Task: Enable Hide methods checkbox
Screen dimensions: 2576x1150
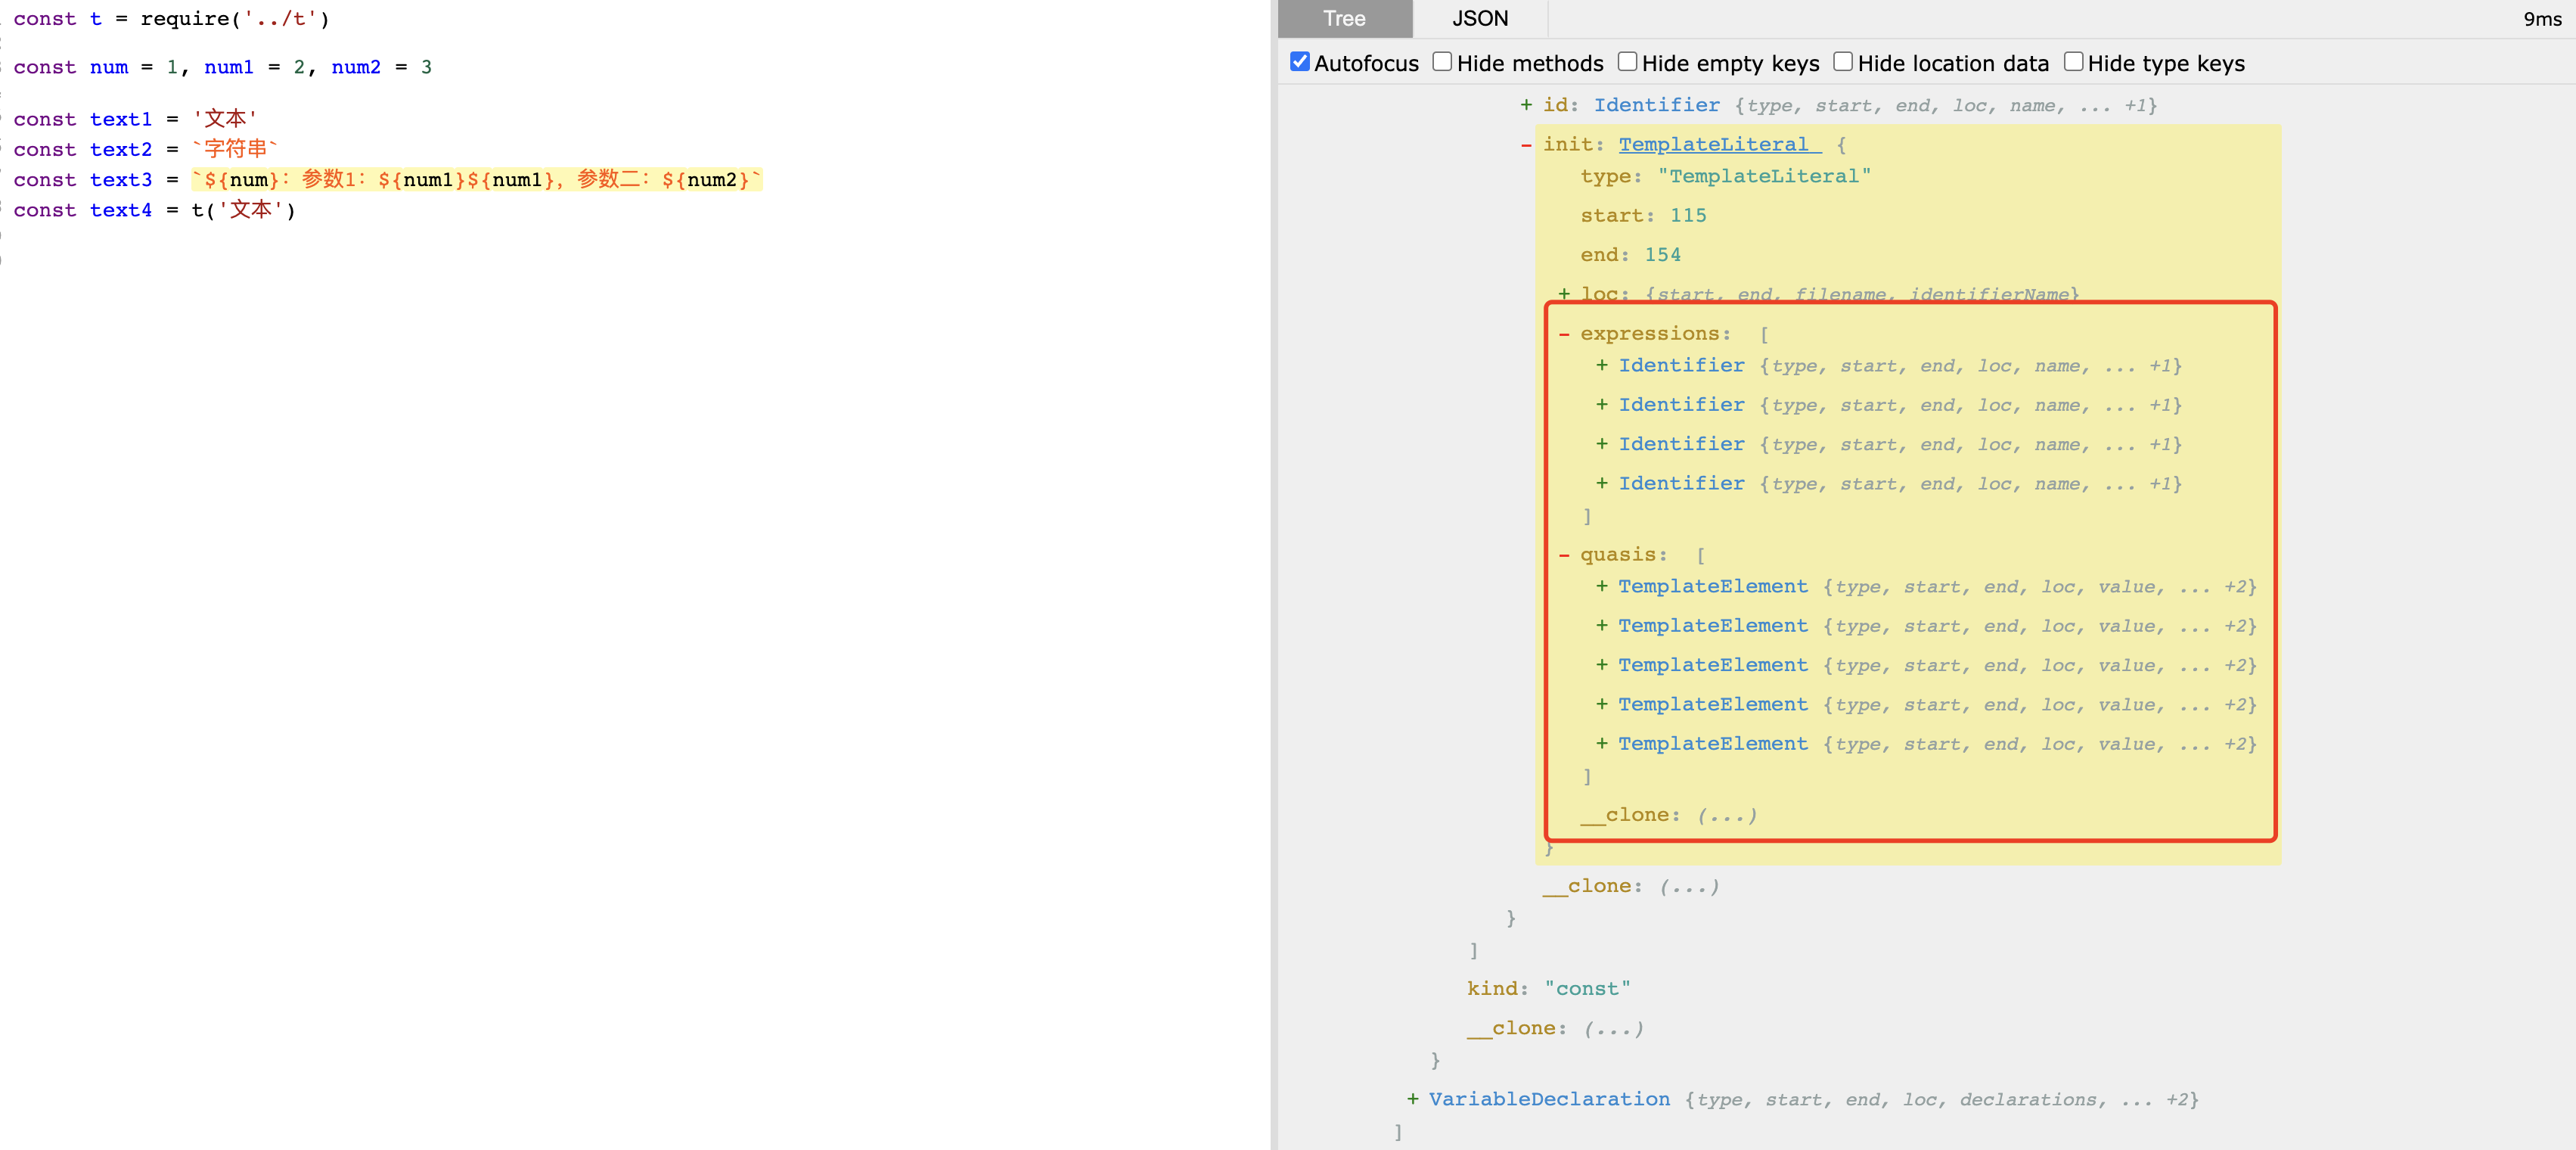Action: coord(1442,62)
